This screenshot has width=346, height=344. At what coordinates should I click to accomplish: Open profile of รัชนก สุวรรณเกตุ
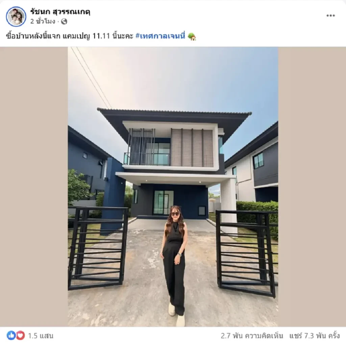click(x=60, y=12)
